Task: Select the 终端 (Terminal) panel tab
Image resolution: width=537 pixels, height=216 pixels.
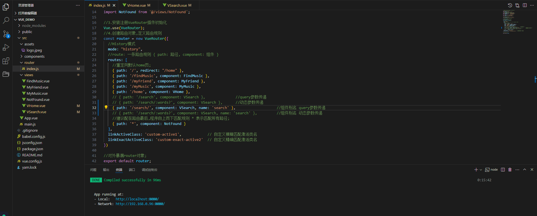Action: [119, 170]
